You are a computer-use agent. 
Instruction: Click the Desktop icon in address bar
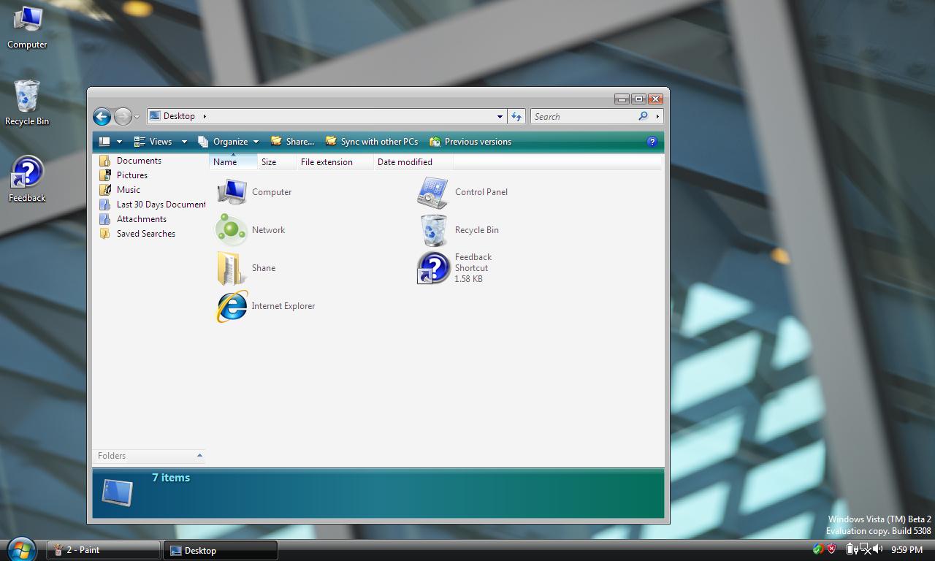coord(155,116)
